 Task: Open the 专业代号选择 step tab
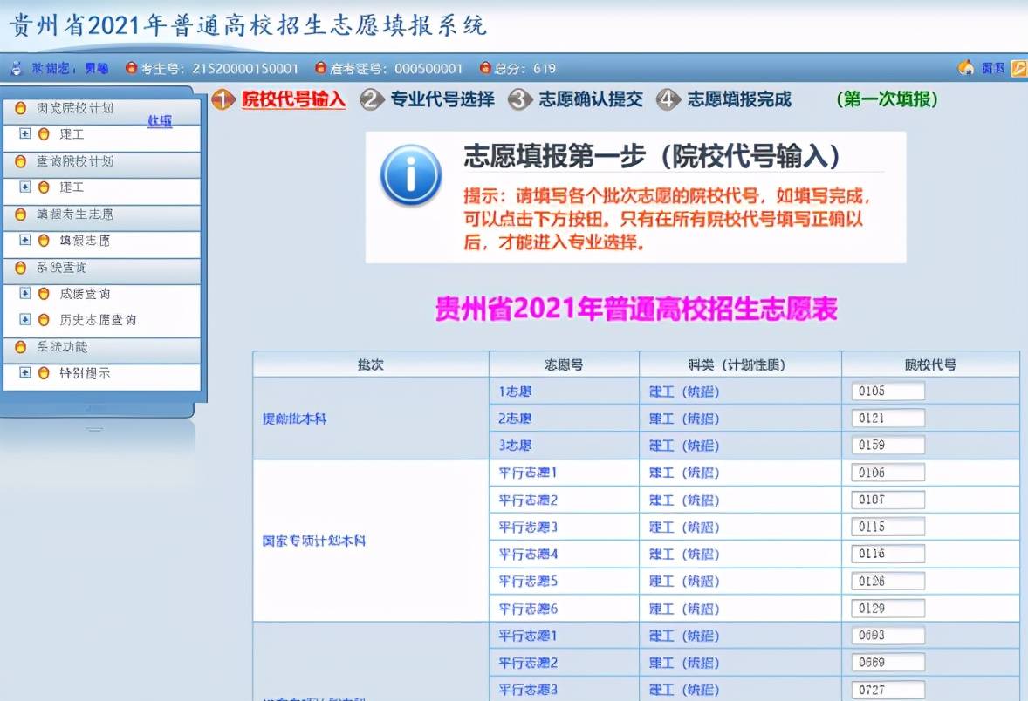click(442, 99)
